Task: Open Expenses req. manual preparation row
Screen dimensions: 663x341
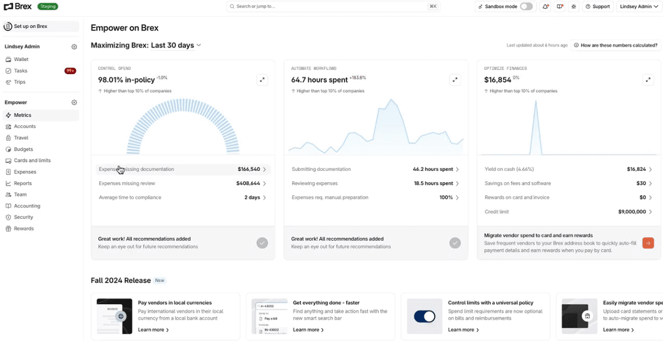Action: click(x=376, y=197)
